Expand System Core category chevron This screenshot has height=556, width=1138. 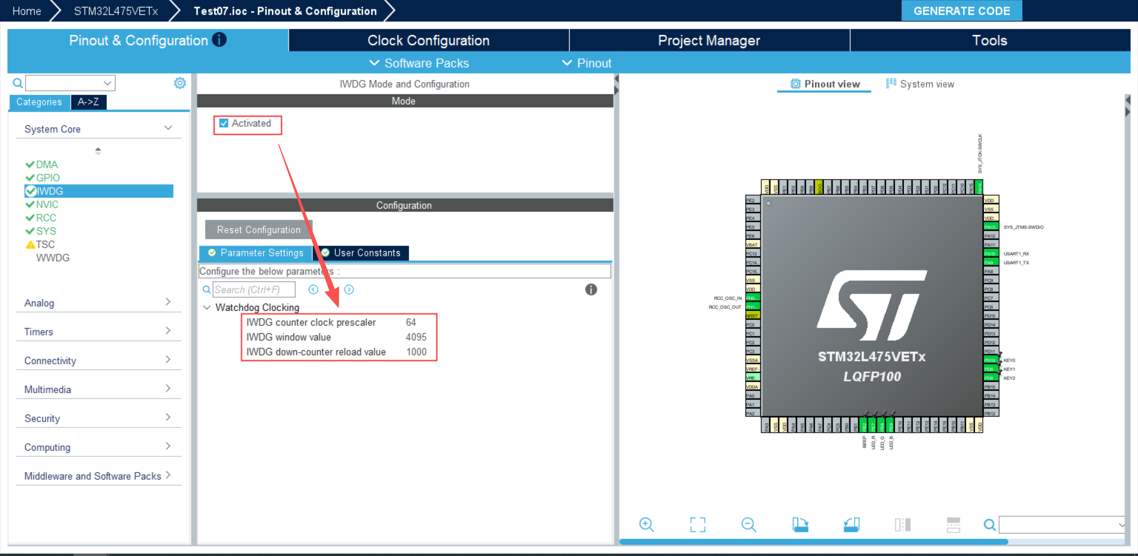pos(168,128)
